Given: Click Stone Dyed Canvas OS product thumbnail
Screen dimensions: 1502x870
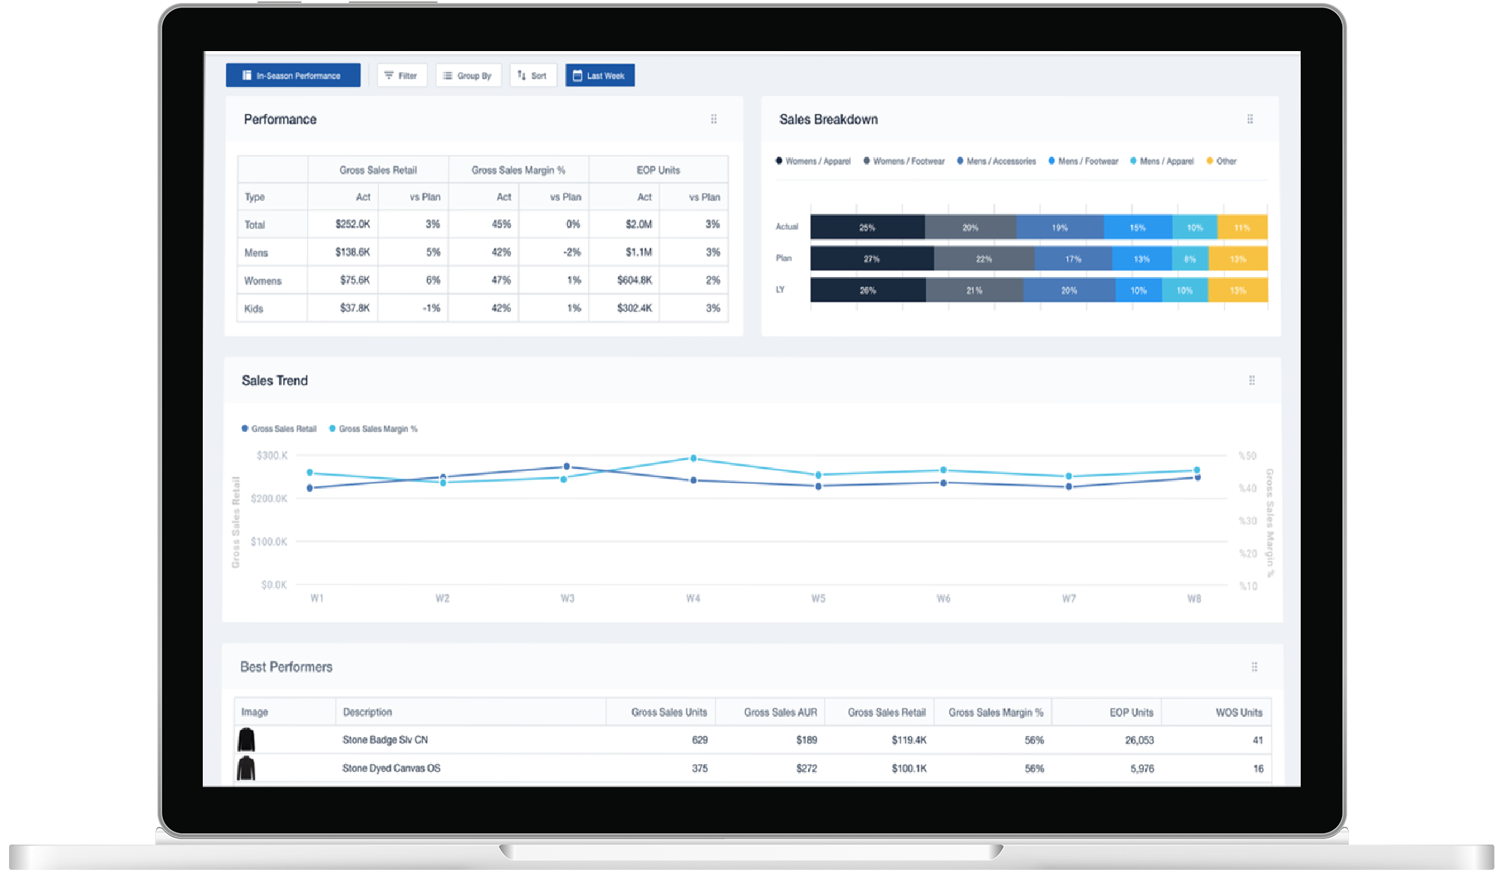Looking at the screenshot, I should pos(246,768).
